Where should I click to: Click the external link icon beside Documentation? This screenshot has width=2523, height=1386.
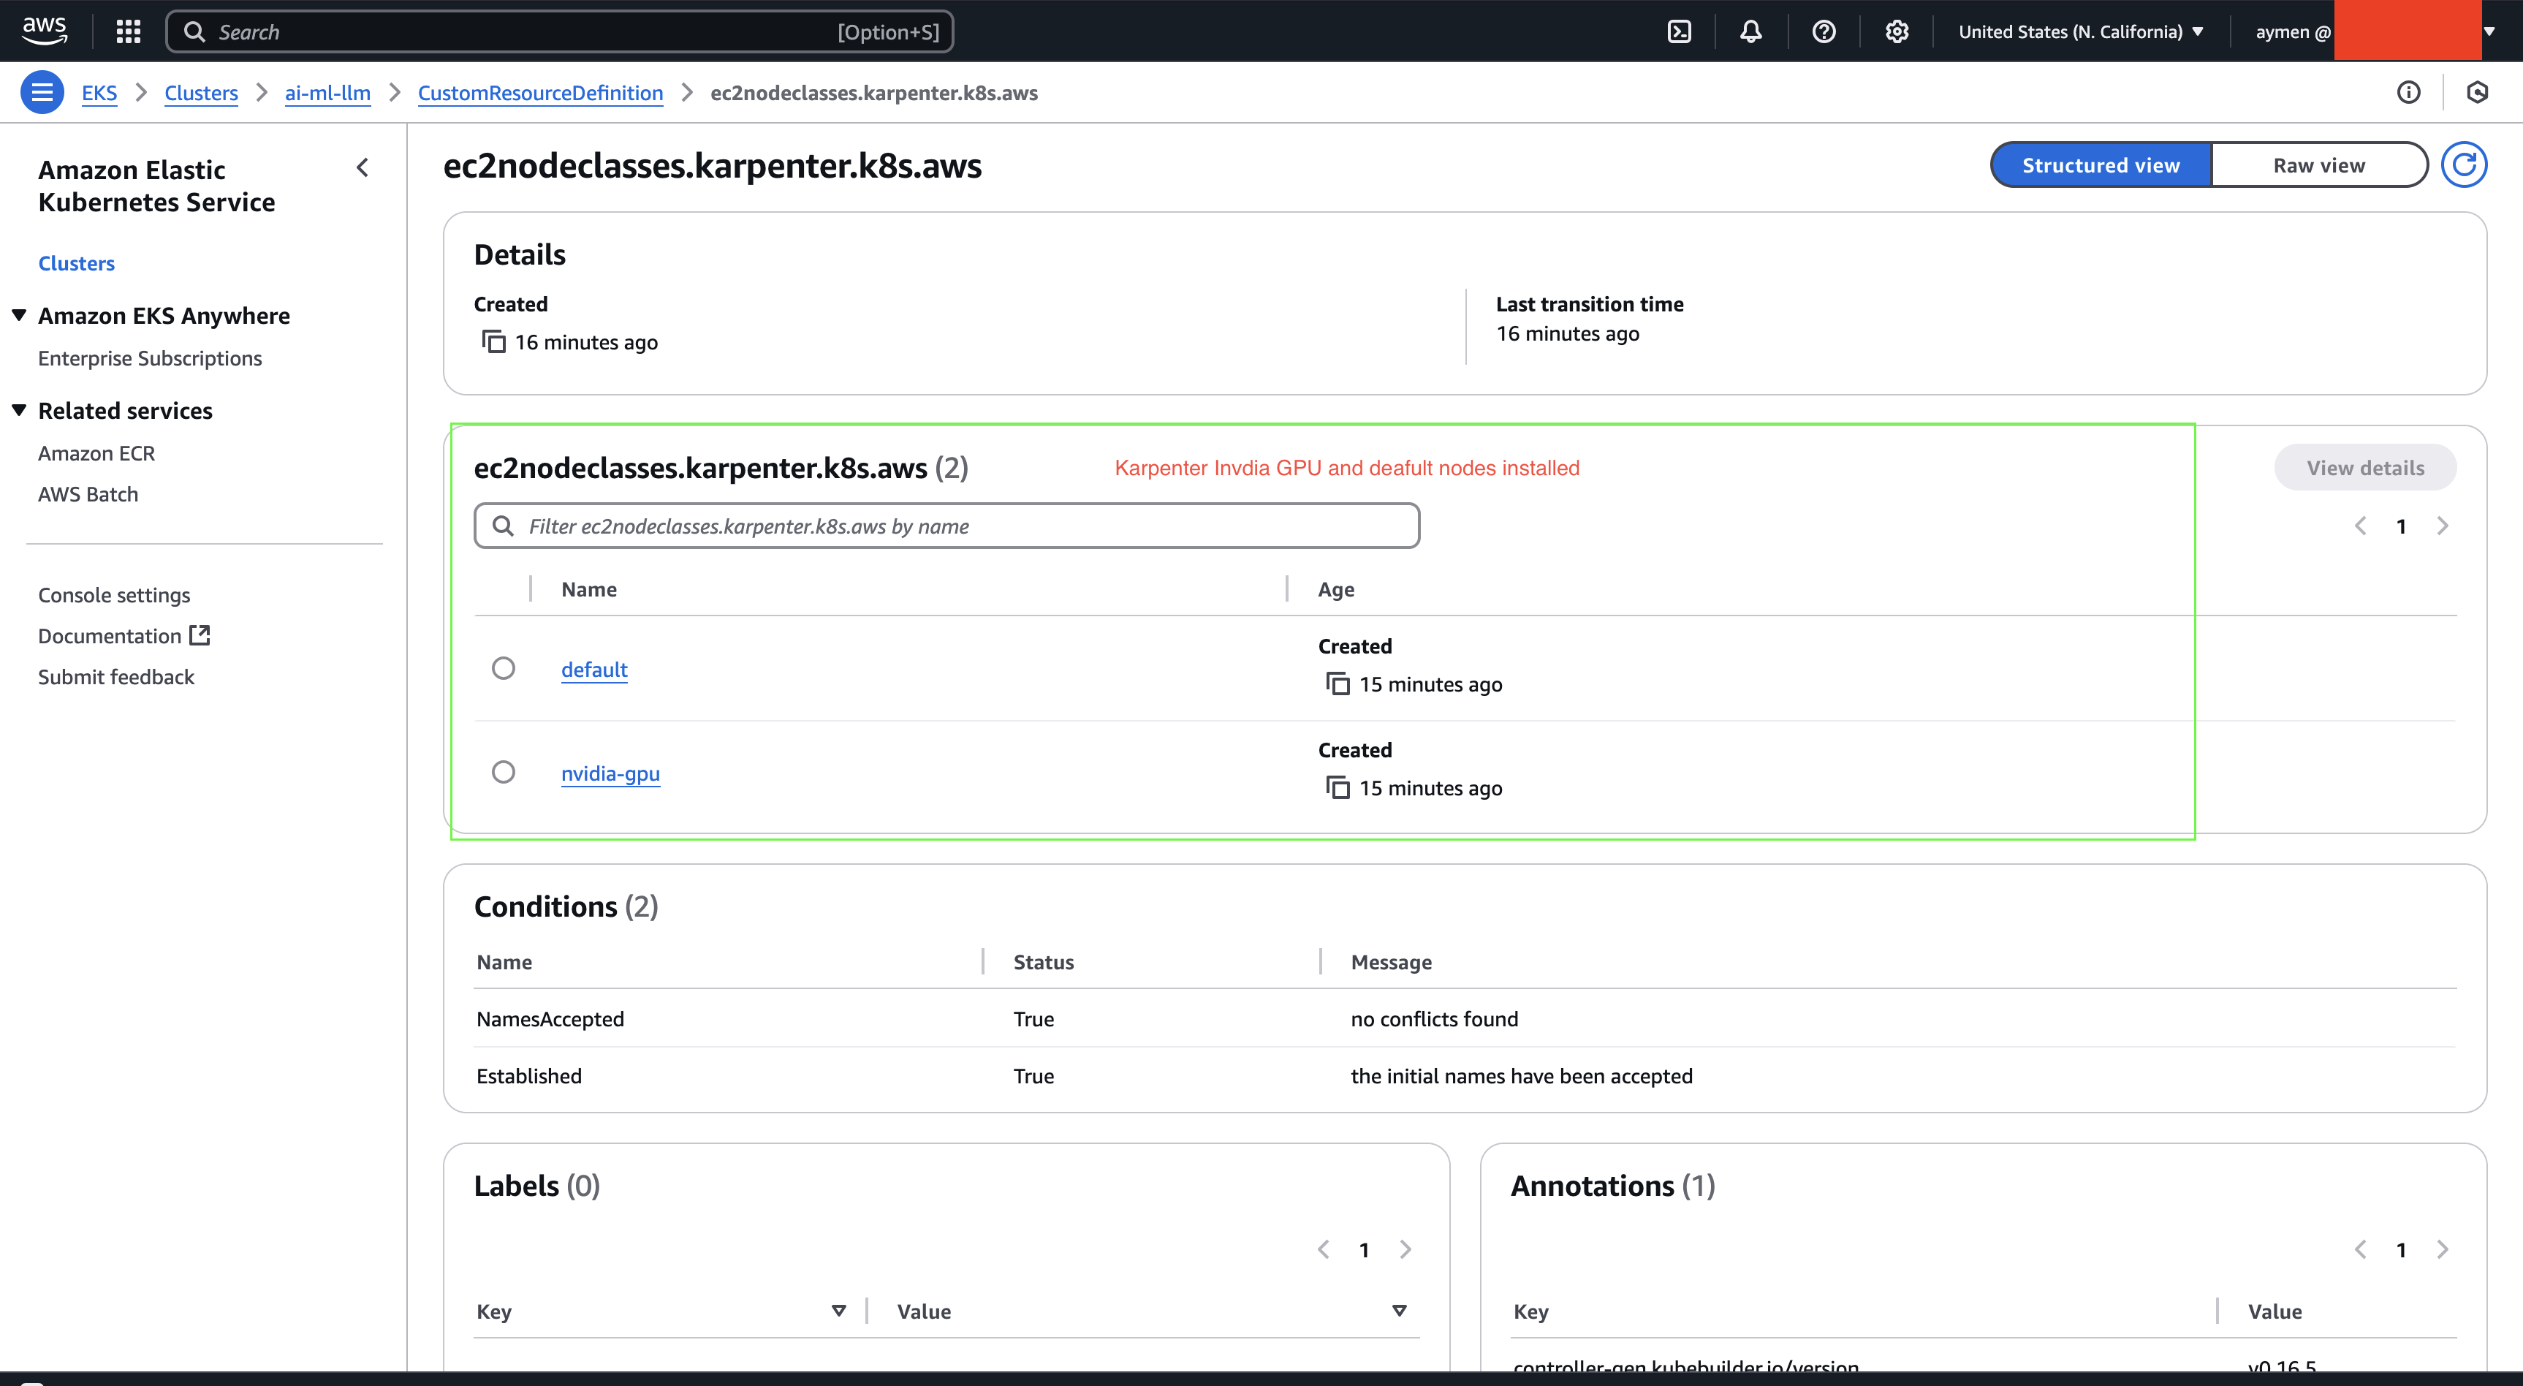coord(200,635)
